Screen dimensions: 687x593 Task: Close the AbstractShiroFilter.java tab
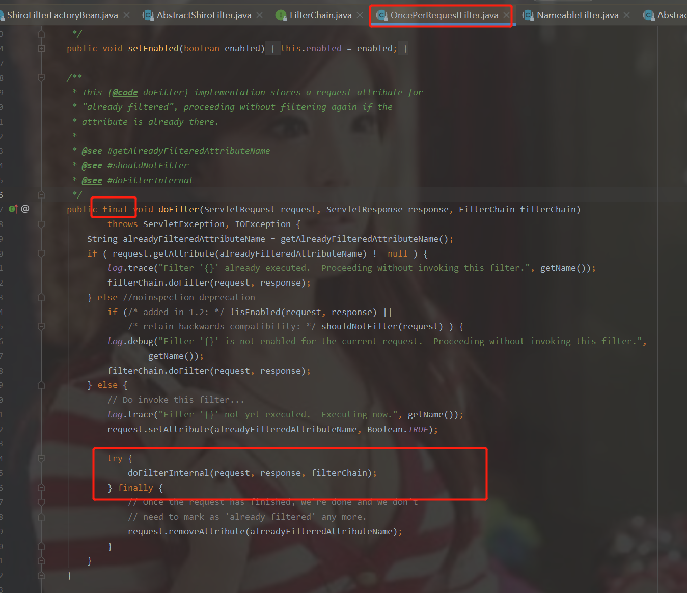point(260,15)
